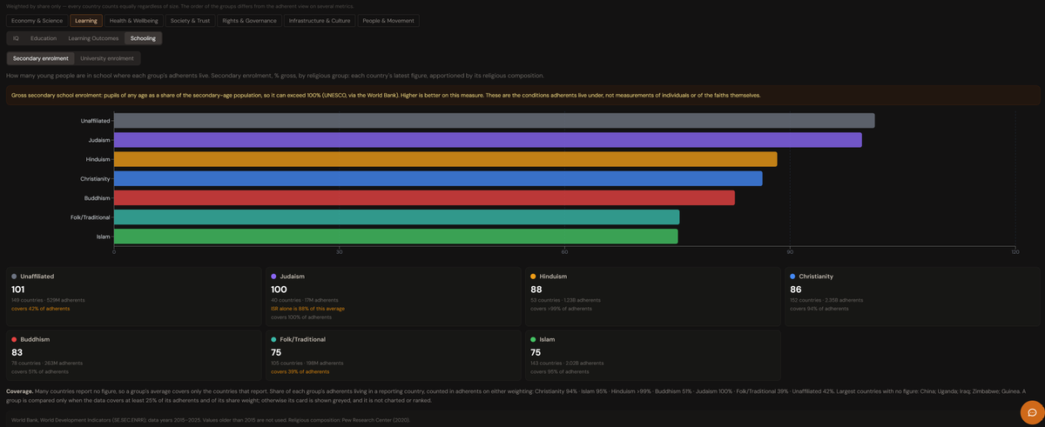Click the purple dot on Judaism card

tap(273, 277)
